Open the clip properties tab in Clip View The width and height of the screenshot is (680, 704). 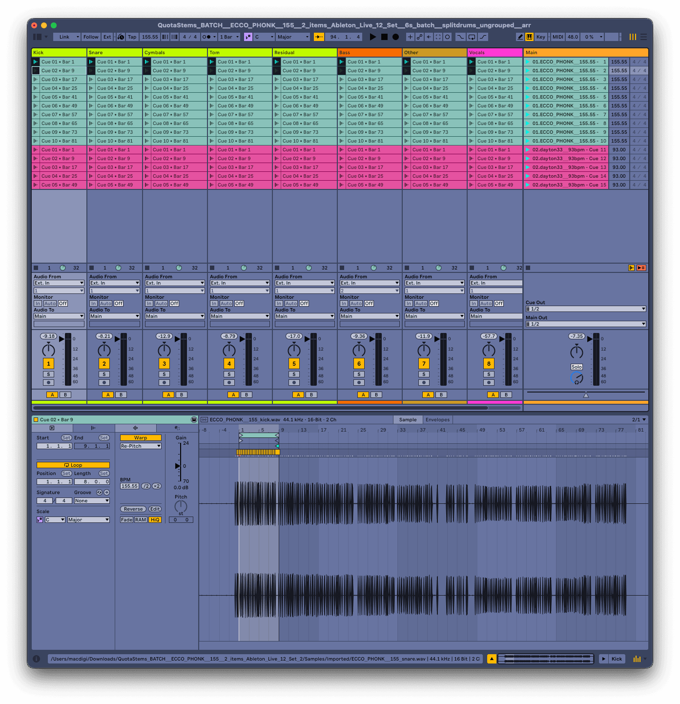(x=52, y=428)
